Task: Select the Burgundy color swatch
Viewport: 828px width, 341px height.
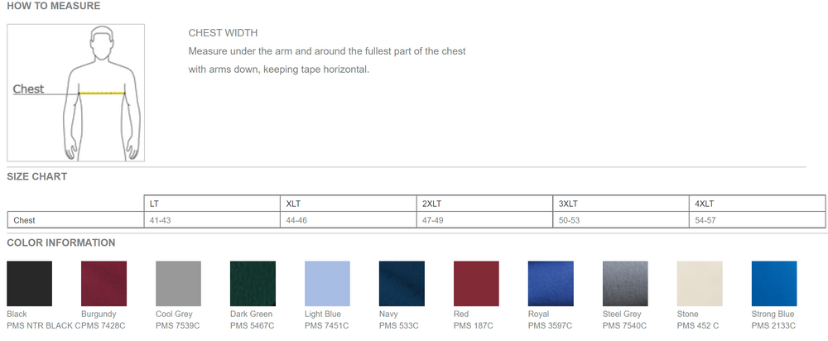Action: [x=103, y=284]
